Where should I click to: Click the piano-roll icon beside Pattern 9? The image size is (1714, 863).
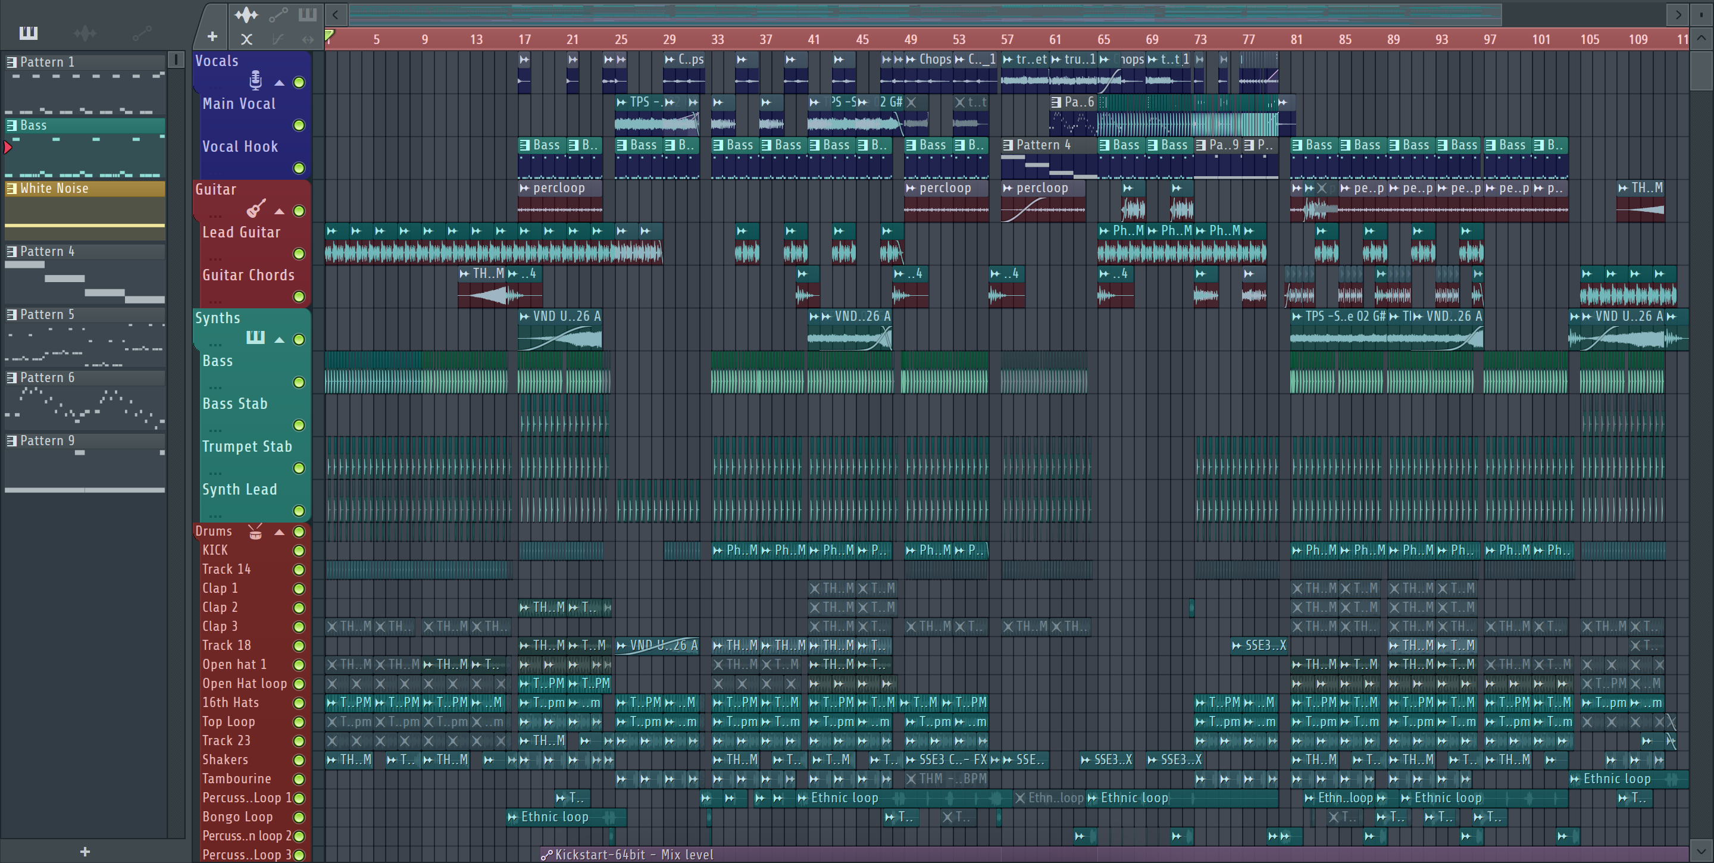(11, 441)
